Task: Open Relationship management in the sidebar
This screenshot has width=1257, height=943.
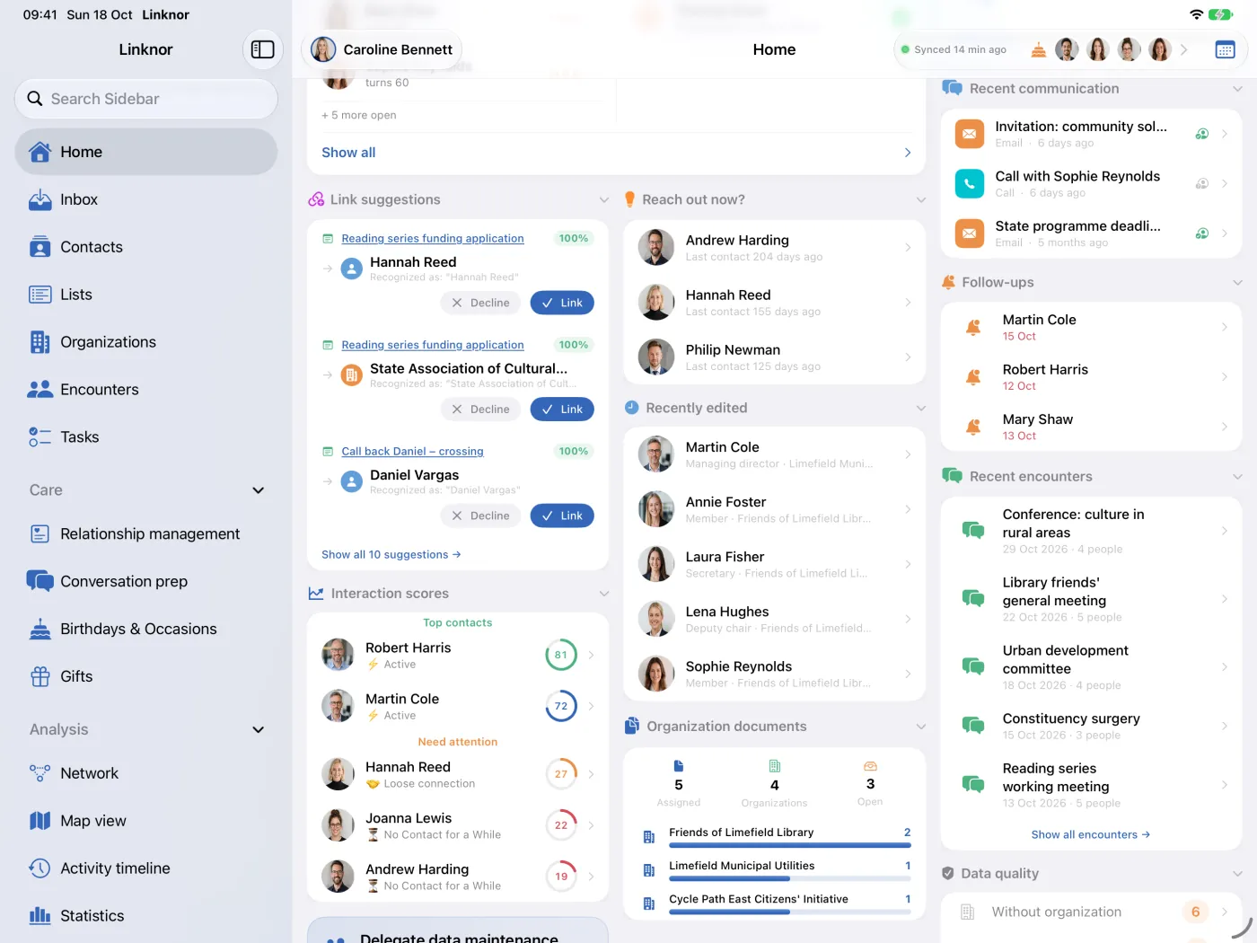Action: click(146, 533)
